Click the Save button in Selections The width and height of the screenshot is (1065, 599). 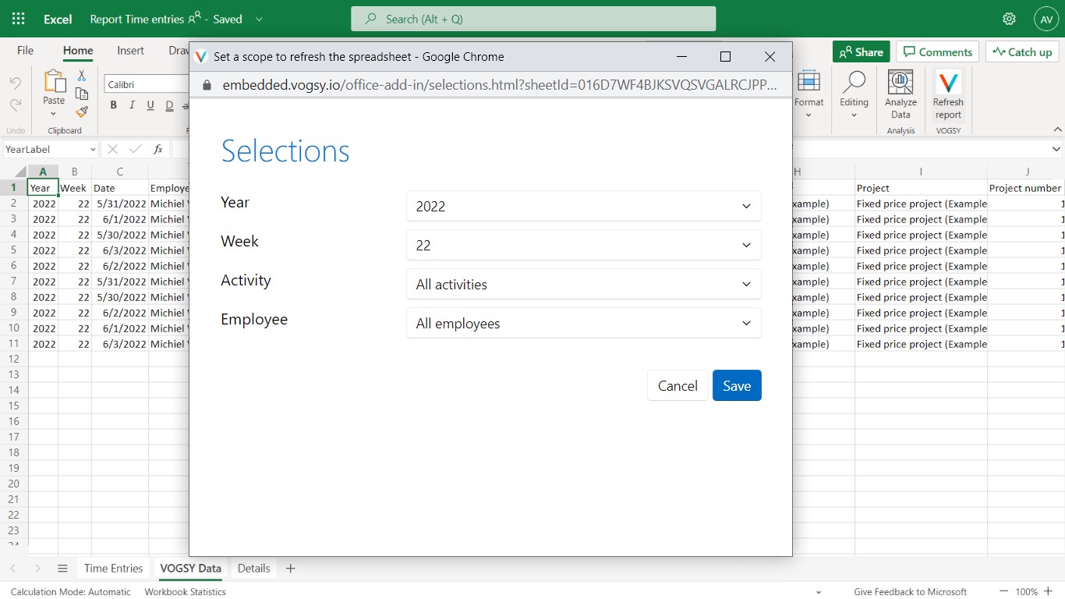[x=736, y=385]
